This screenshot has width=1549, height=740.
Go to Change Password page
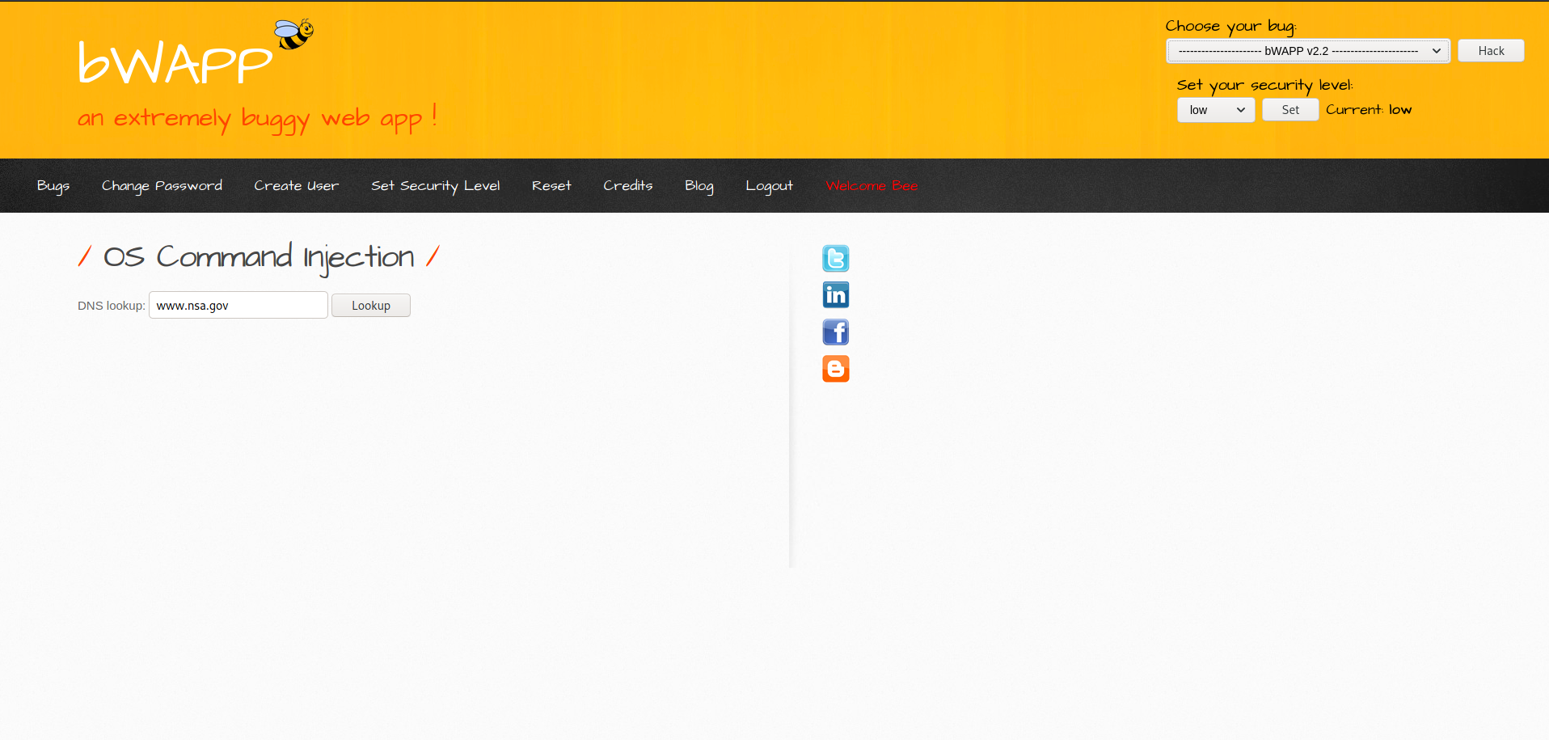click(x=162, y=186)
